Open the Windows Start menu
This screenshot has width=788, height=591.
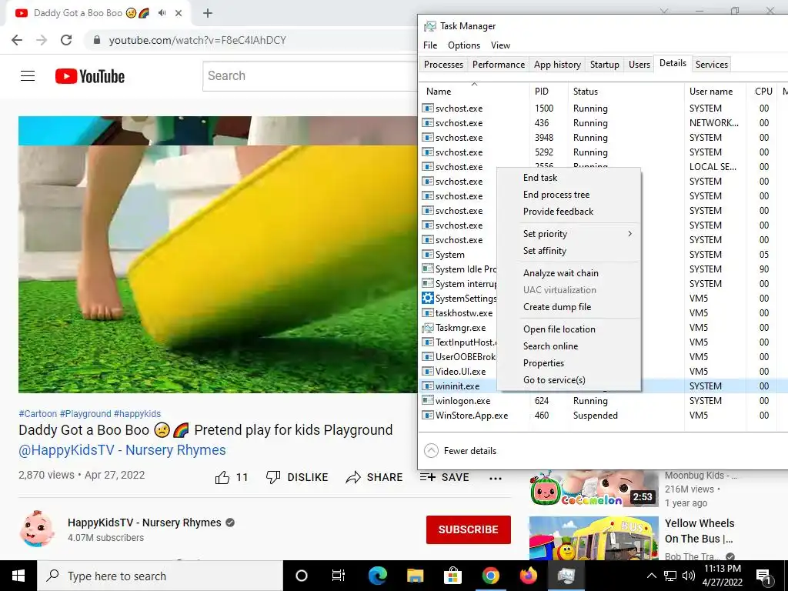point(18,576)
